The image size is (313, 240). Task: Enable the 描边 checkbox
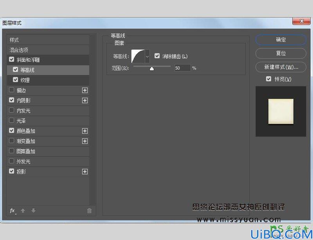click(12, 90)
